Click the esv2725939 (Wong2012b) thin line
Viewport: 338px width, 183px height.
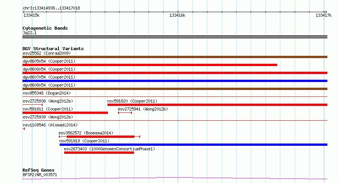click(x=175, y=120)
